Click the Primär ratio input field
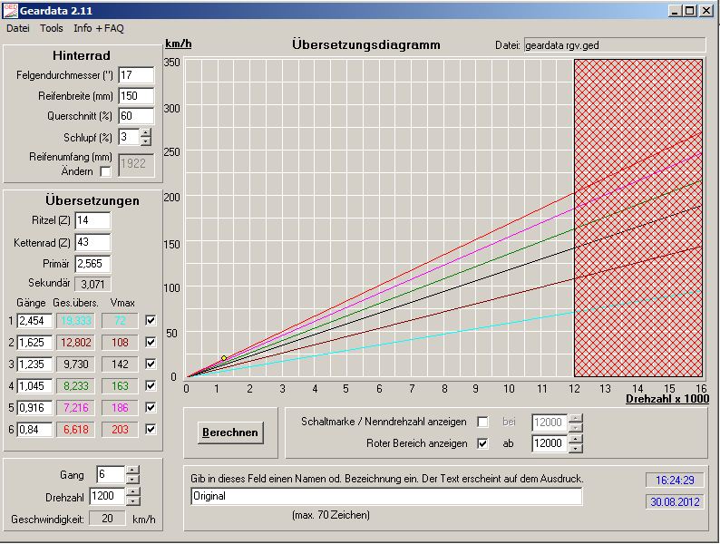The height and width of the screenshot is (544, 720). (92, 264)
